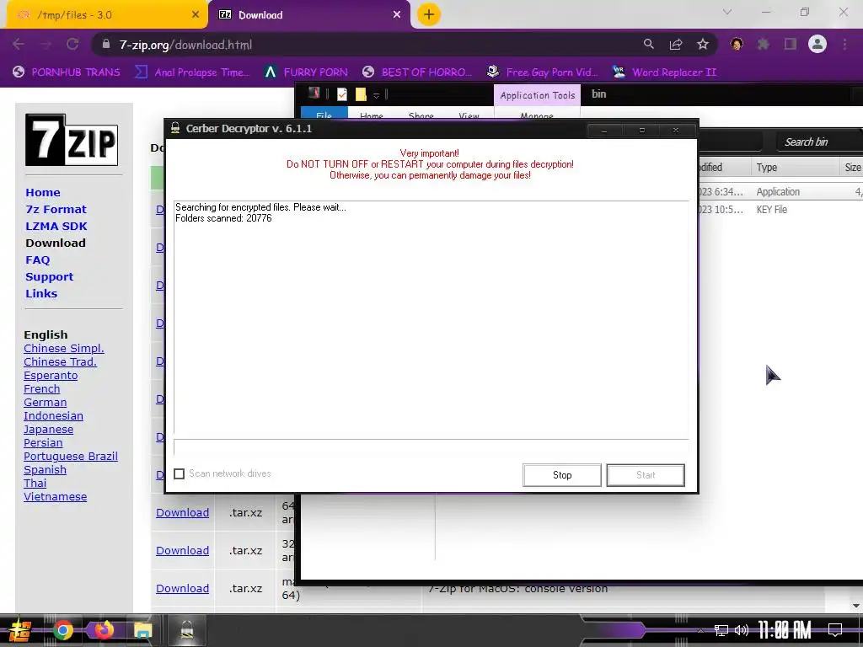
Task: Click the volume speaker icon in system tray
Action: pos(742,630)
